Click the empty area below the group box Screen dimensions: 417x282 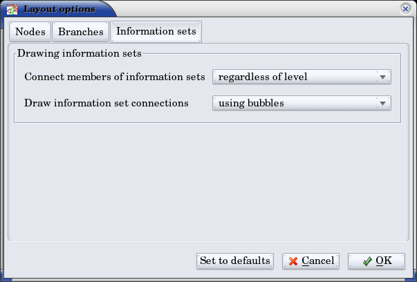click(207, 180)
